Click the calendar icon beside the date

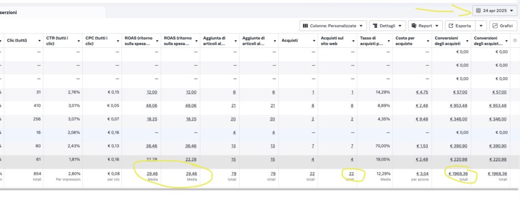click(x=478, y=11)
